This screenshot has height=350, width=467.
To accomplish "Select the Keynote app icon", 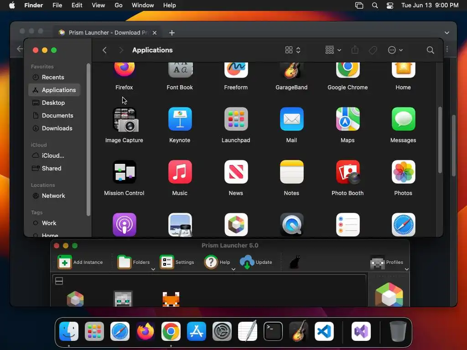I will click(x=180, y=119).
